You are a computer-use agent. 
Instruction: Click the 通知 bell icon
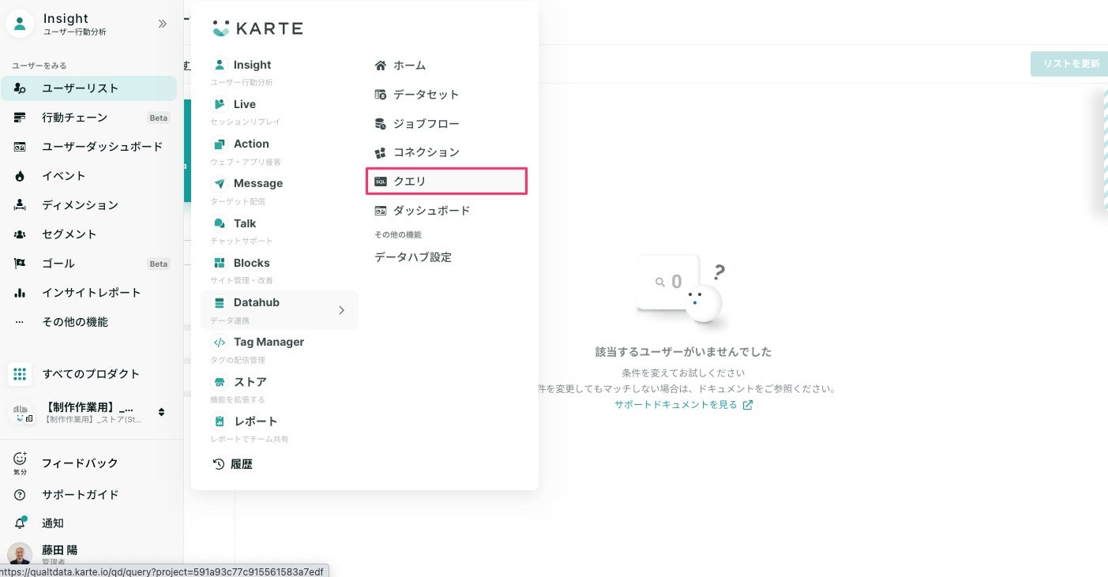pyautogui.click(x=21, y=523)
